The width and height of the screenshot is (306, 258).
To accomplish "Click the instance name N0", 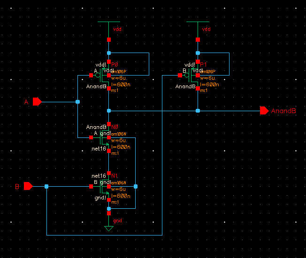I will point(115,127).
